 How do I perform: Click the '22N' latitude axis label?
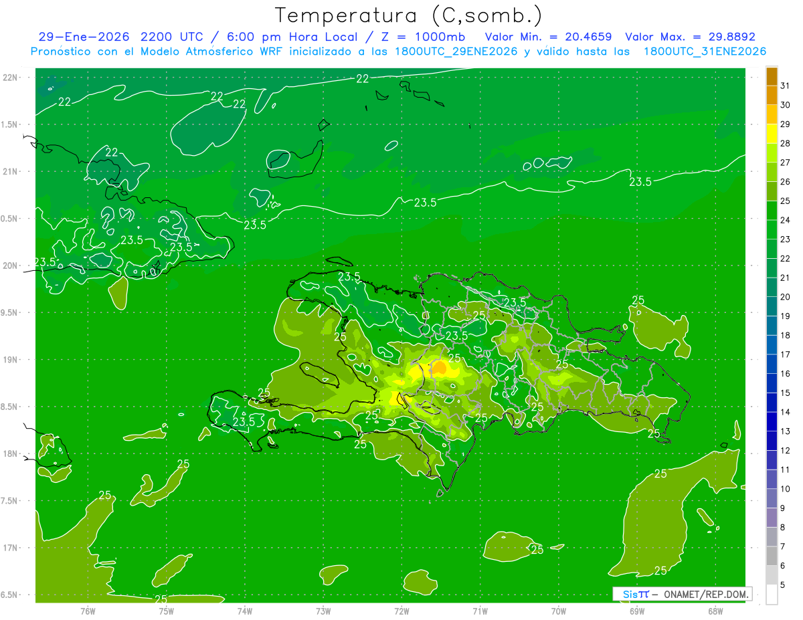pyautogui.click(x=11, y=77)
